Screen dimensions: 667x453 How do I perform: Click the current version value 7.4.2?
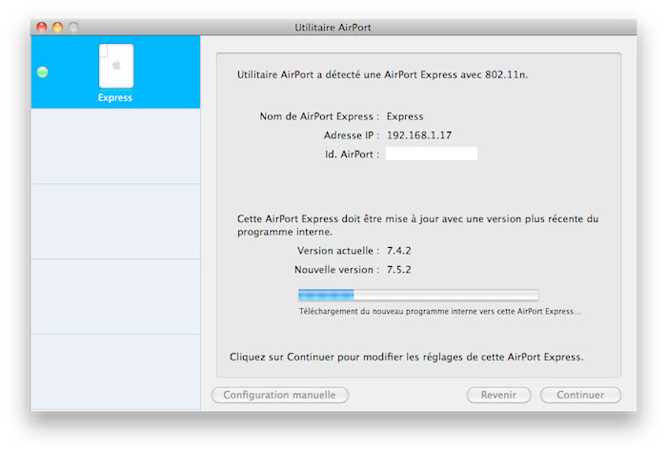click(x=398, y=251)
